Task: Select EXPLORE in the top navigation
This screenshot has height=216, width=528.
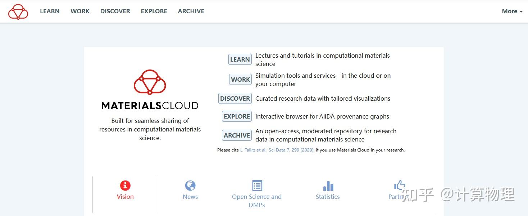Action: point(154,11)
